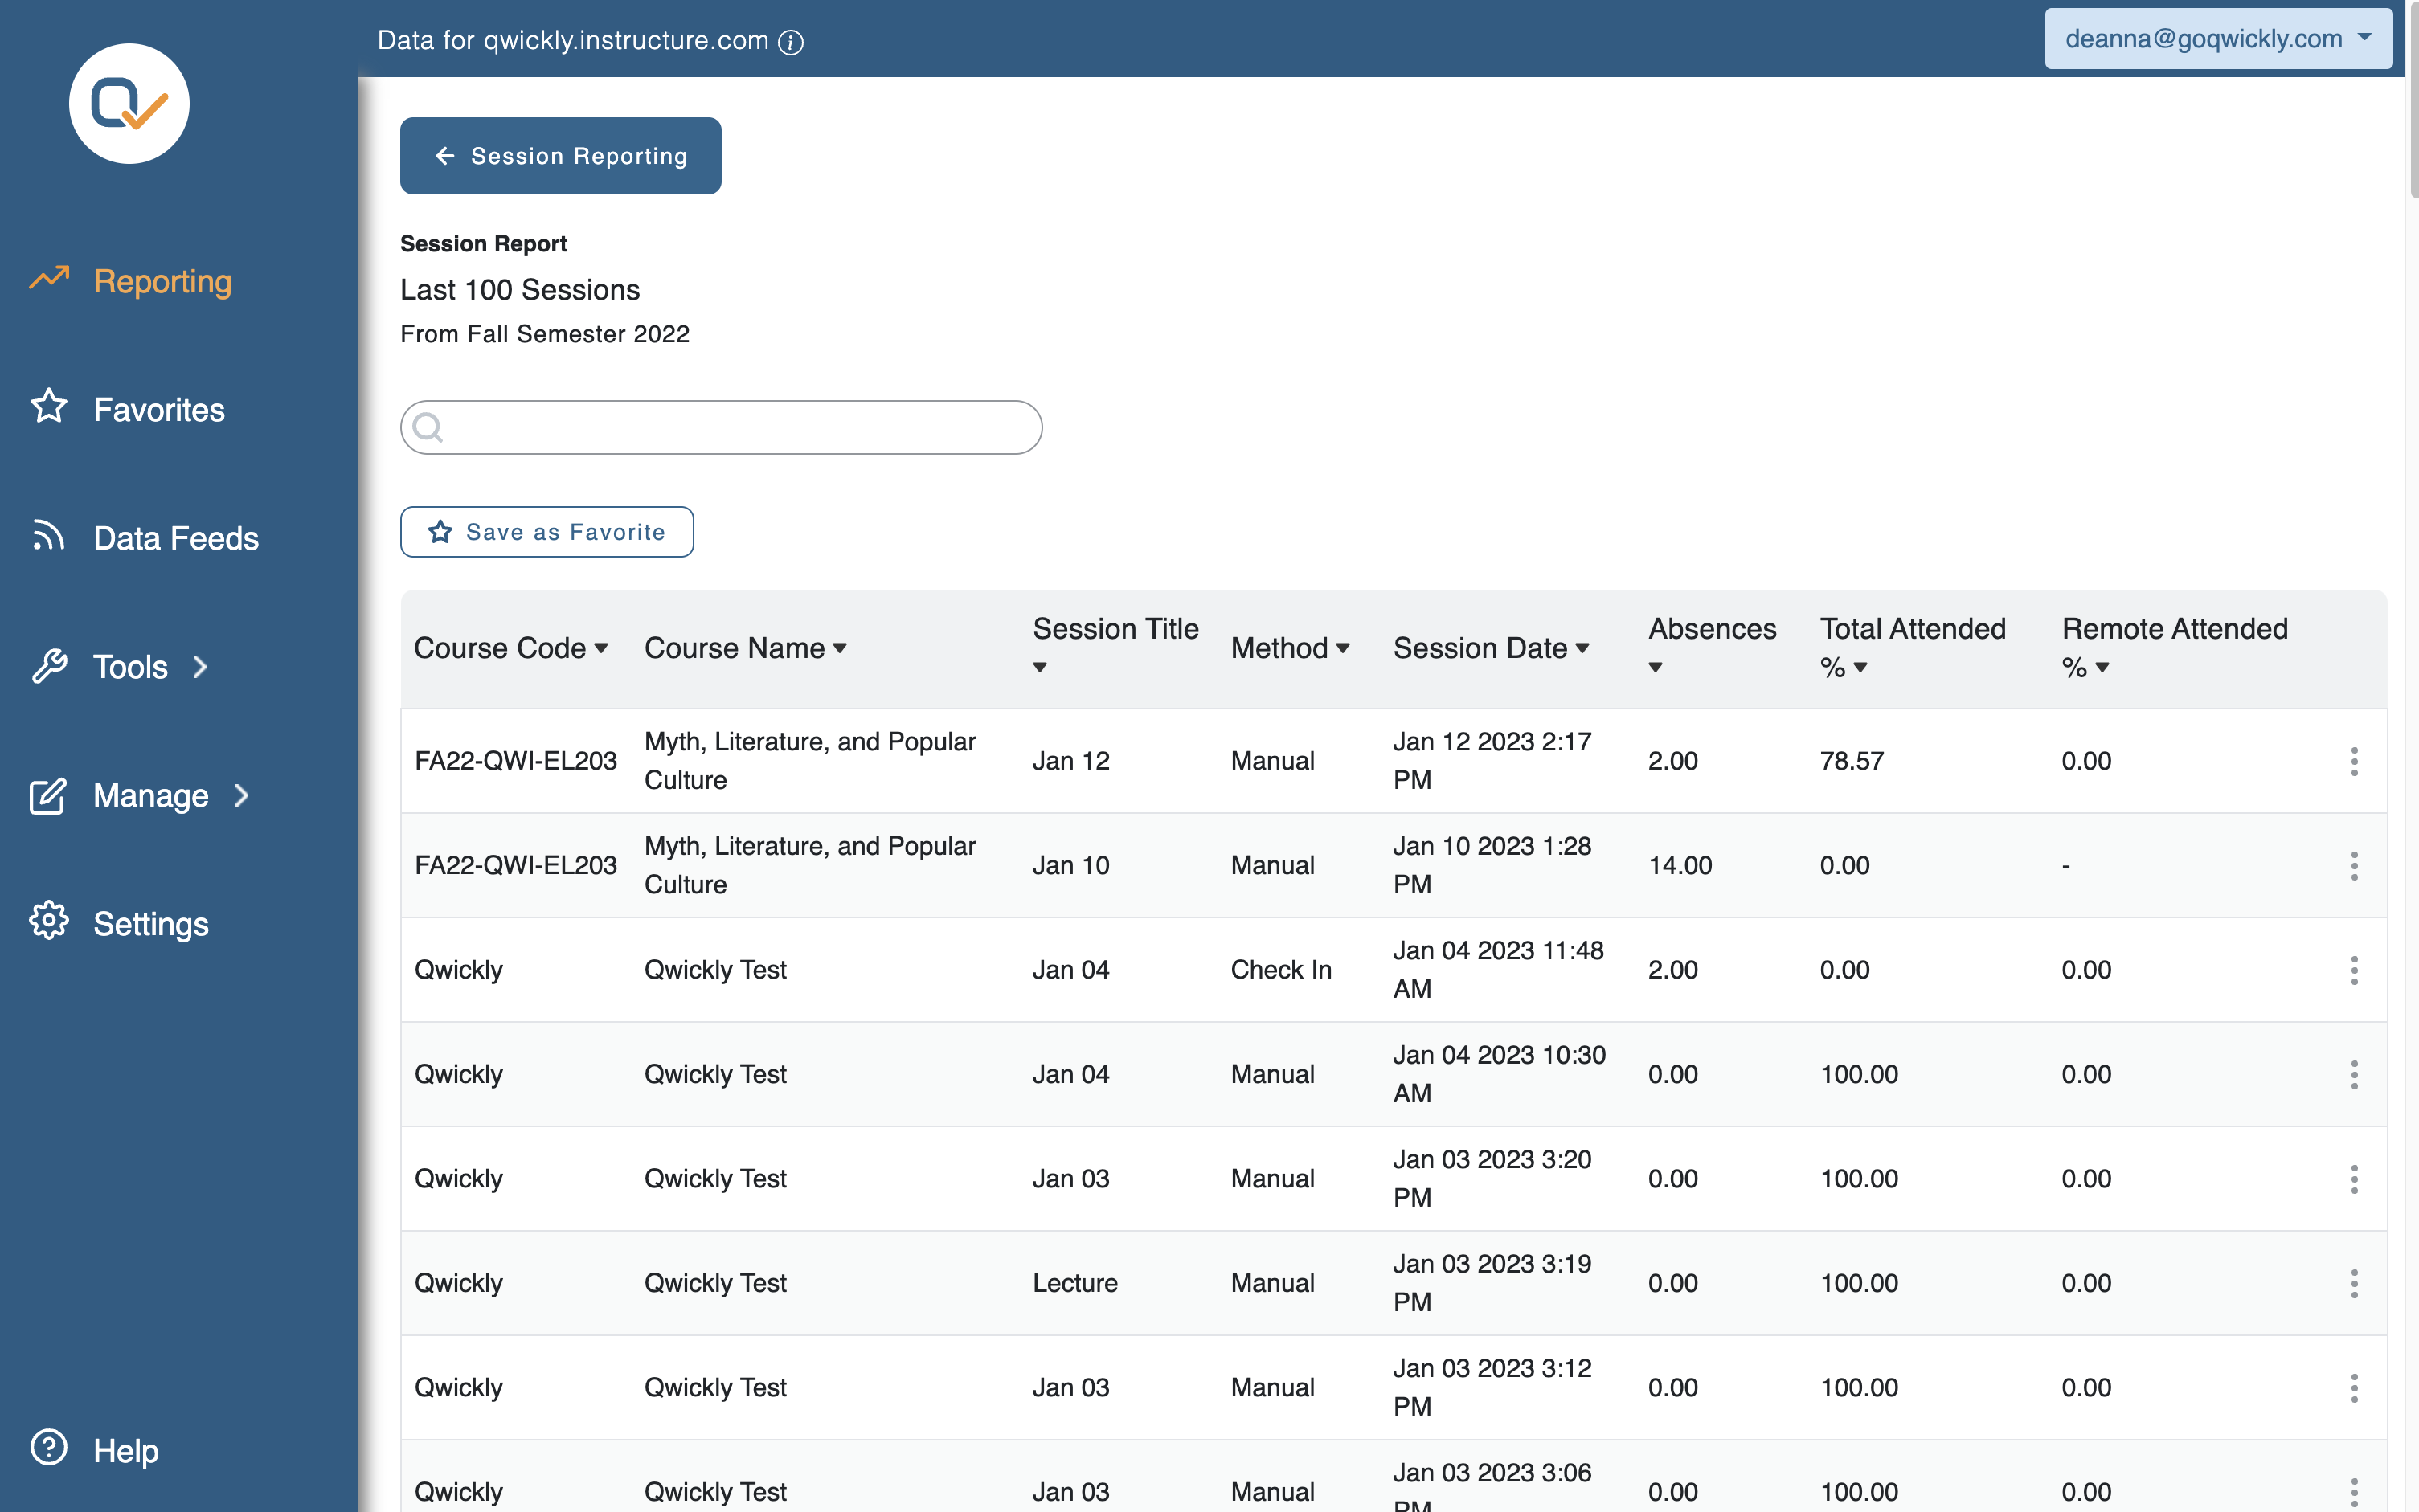Click the Help question mark icon
The height and width of the screenshot is (1512, 2419).
49,1447
